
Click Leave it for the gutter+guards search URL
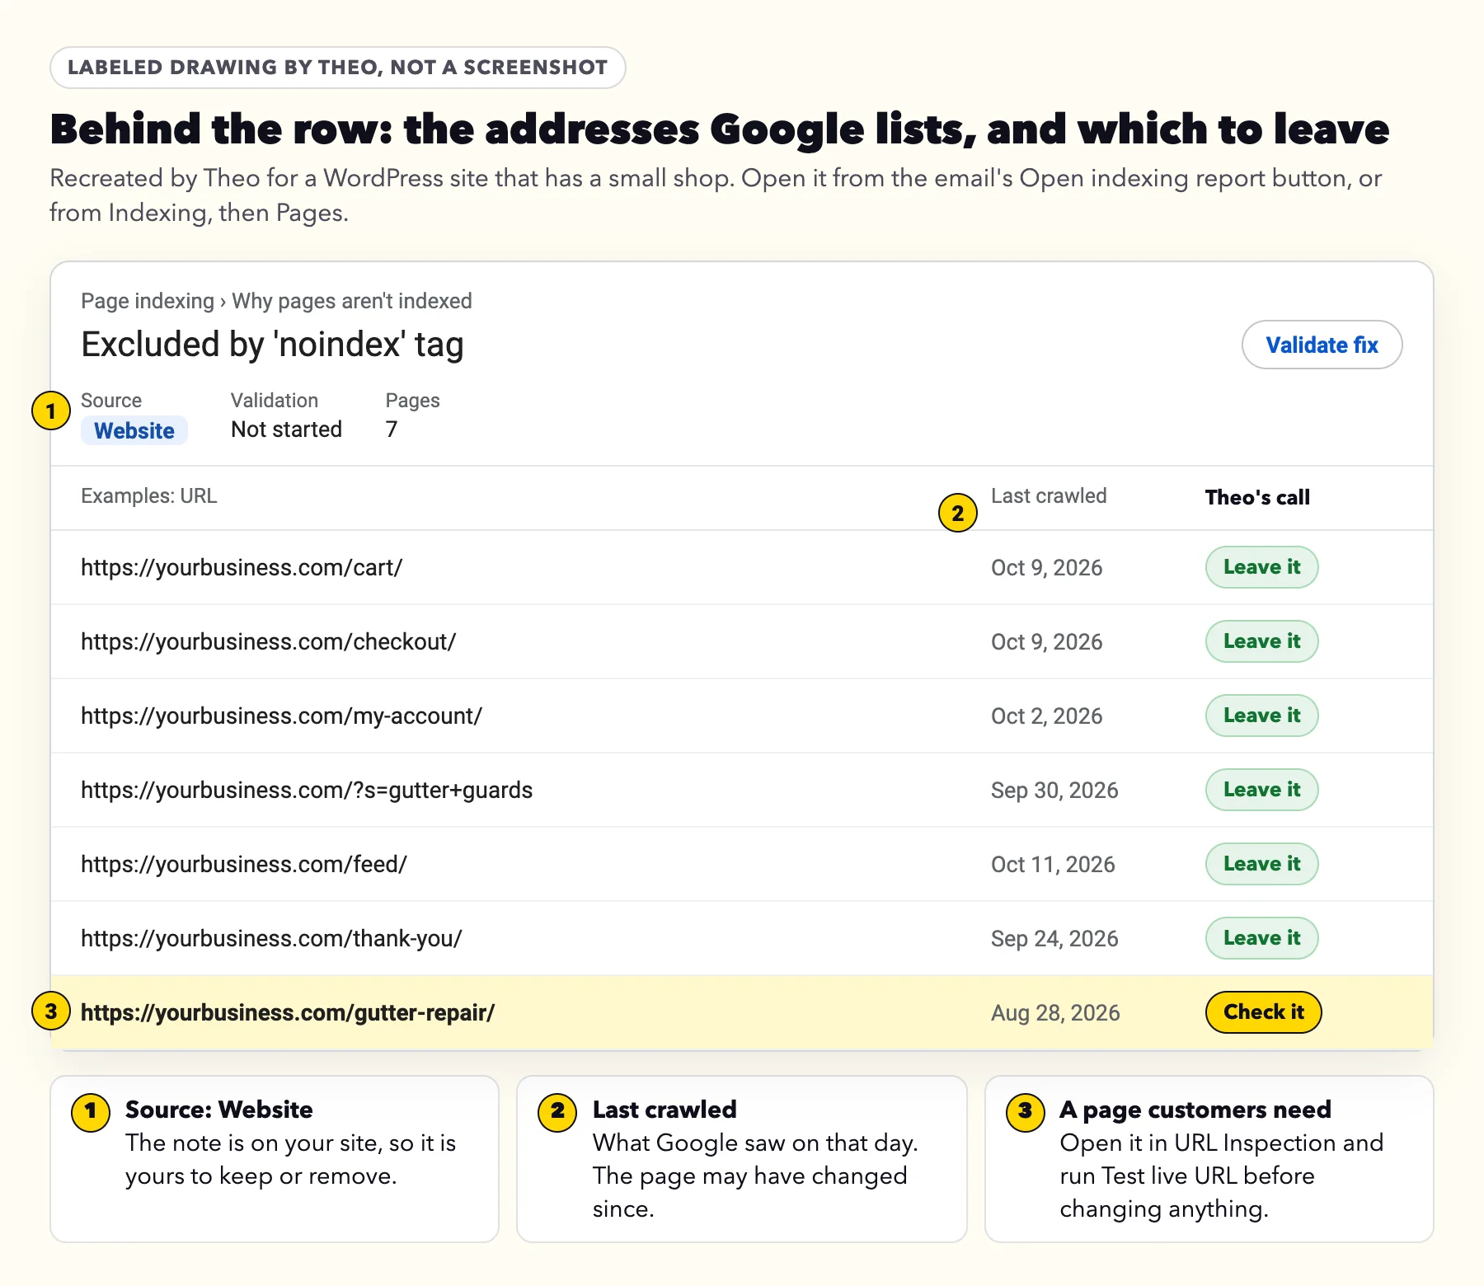pyautogui.click(x=1261, y=790)
